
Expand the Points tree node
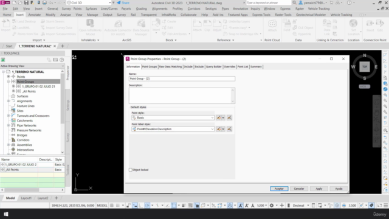9,77
